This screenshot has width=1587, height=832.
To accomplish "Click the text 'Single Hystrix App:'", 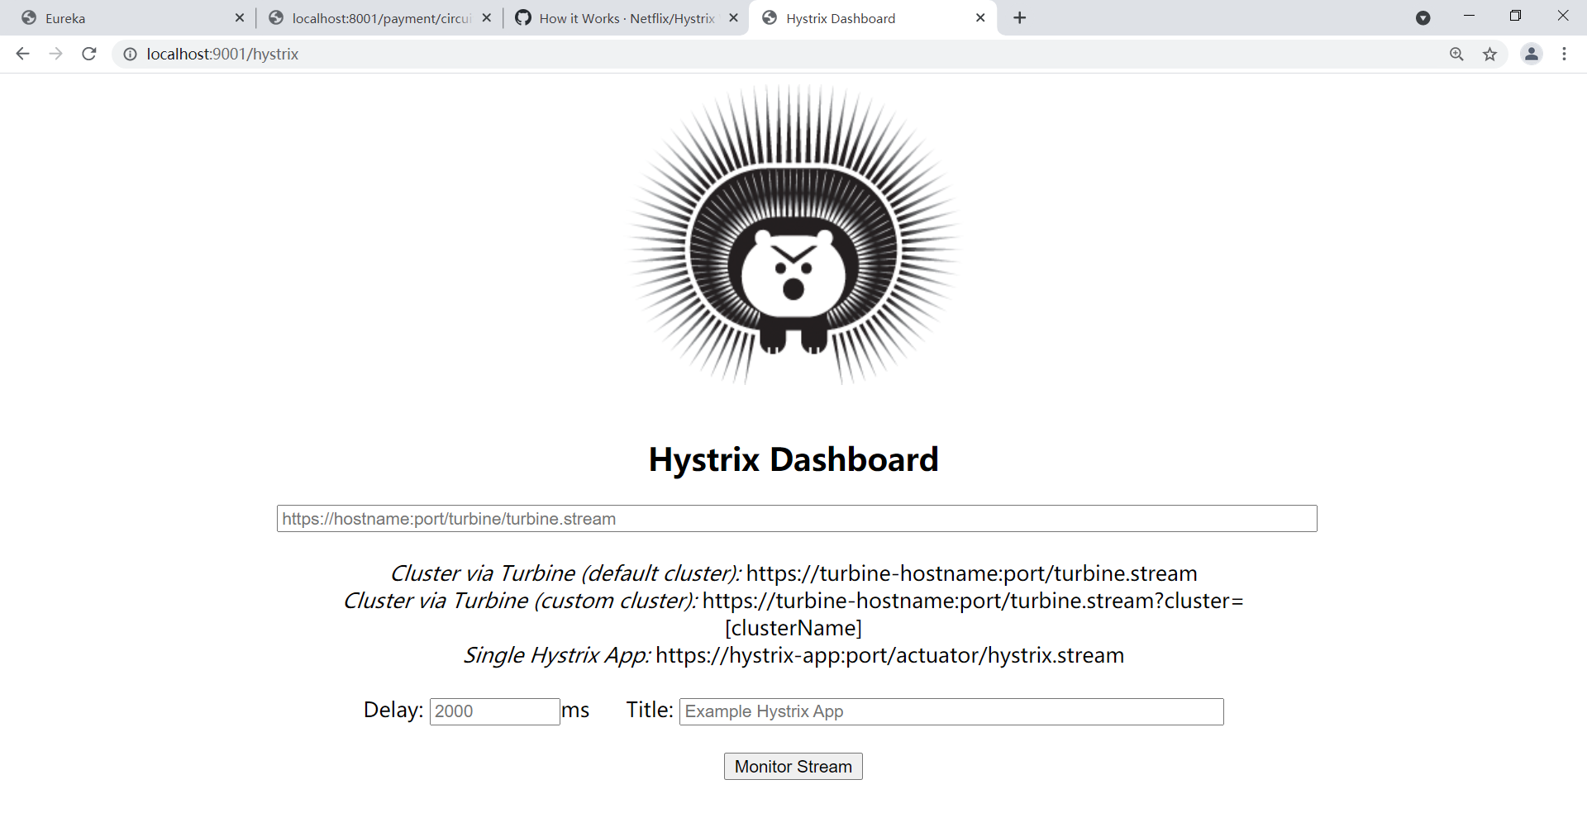I will point(557,655).
